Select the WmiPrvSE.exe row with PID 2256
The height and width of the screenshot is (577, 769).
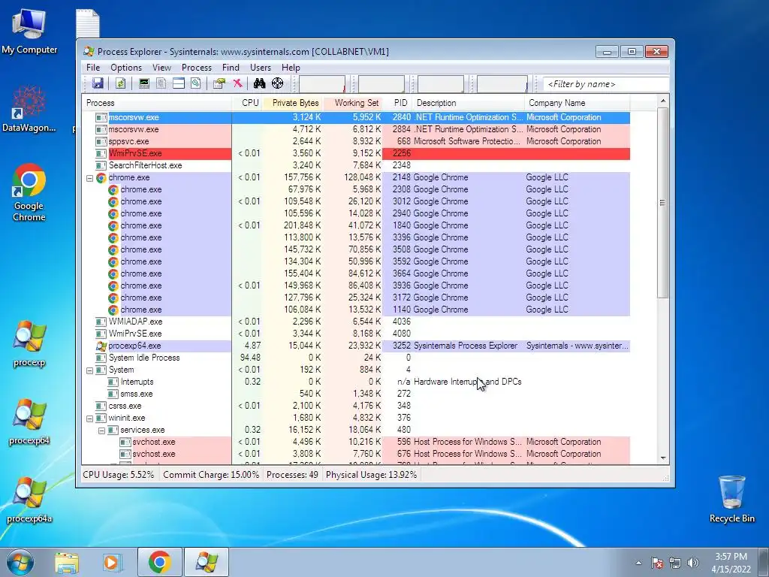357,153
